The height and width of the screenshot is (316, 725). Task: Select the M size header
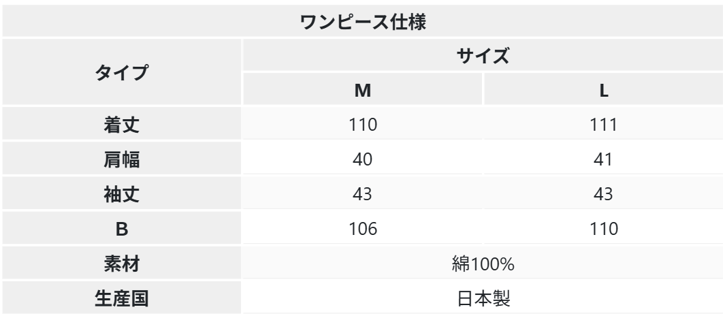[362, 90]
